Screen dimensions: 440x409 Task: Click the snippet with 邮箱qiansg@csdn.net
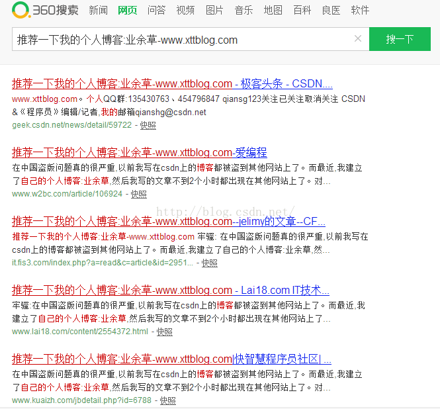(x=109, y=112)
